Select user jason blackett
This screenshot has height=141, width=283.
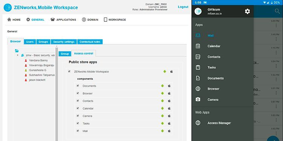point(37,80)
